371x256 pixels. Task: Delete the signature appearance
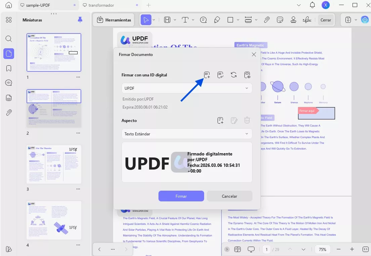pyautogui.click(x=247, y=120)
